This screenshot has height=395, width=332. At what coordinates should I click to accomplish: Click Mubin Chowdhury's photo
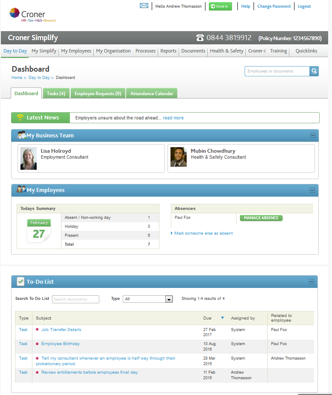point(179,157)
